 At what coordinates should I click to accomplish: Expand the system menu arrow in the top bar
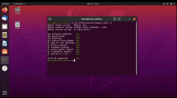(174, 4)
